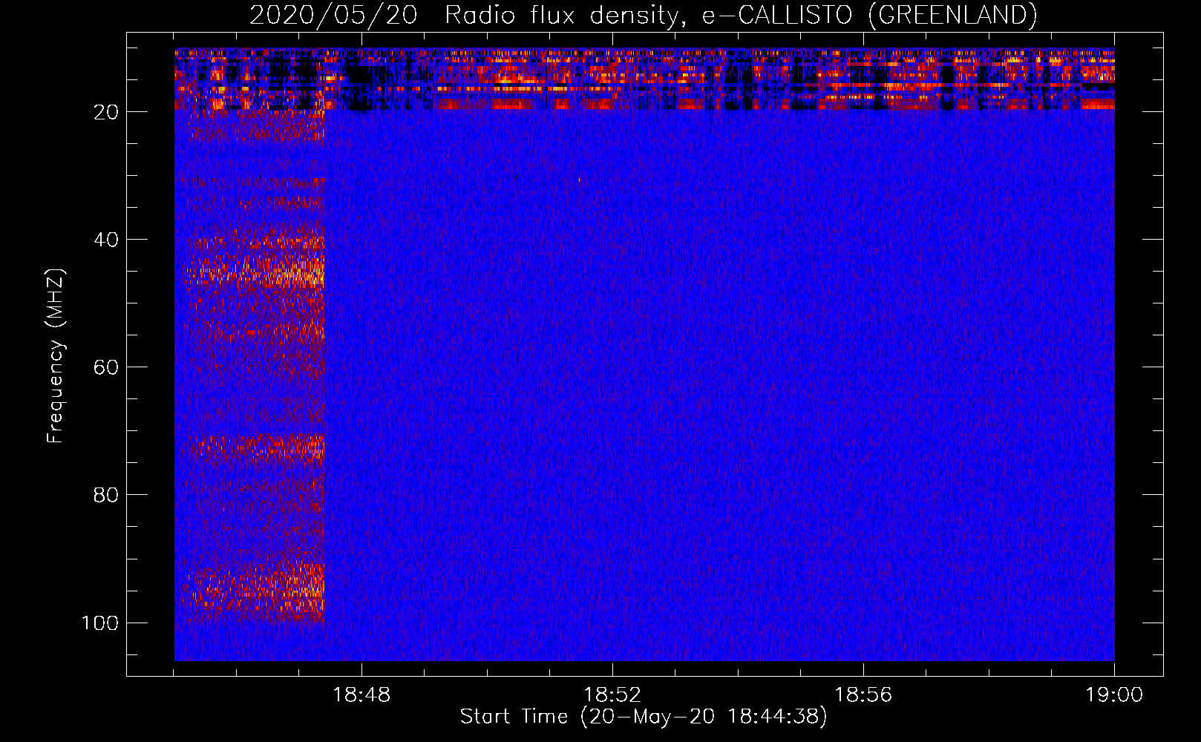Click the 100 frequency tick label
Screen dimensions: 1201x742
click(100, 623)
